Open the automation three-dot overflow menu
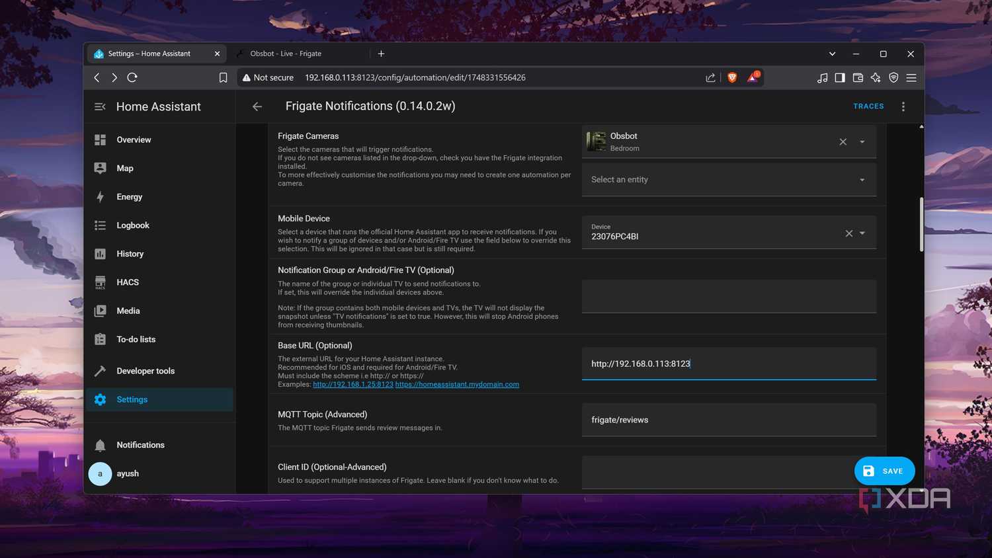 point(903,106)
